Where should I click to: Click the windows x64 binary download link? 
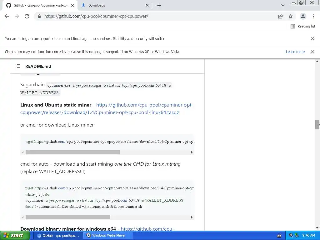pyautogui.click(x=147, y=229)
